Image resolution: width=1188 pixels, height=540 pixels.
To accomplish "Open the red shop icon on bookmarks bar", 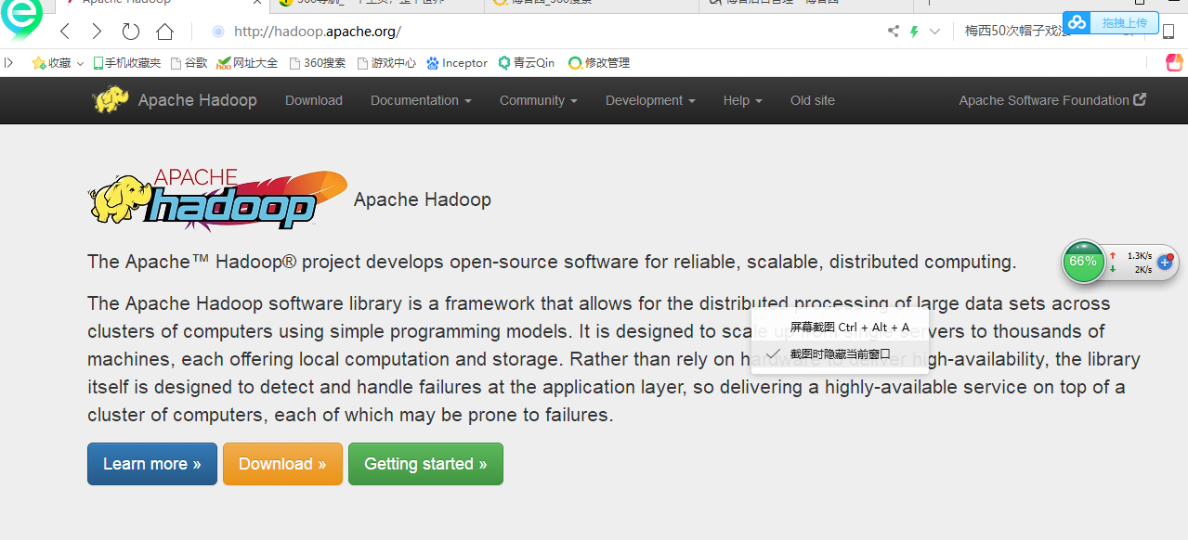I will (x=1175, y=62).
